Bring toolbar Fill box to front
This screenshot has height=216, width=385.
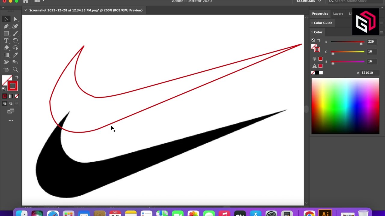tap(5, 79)
